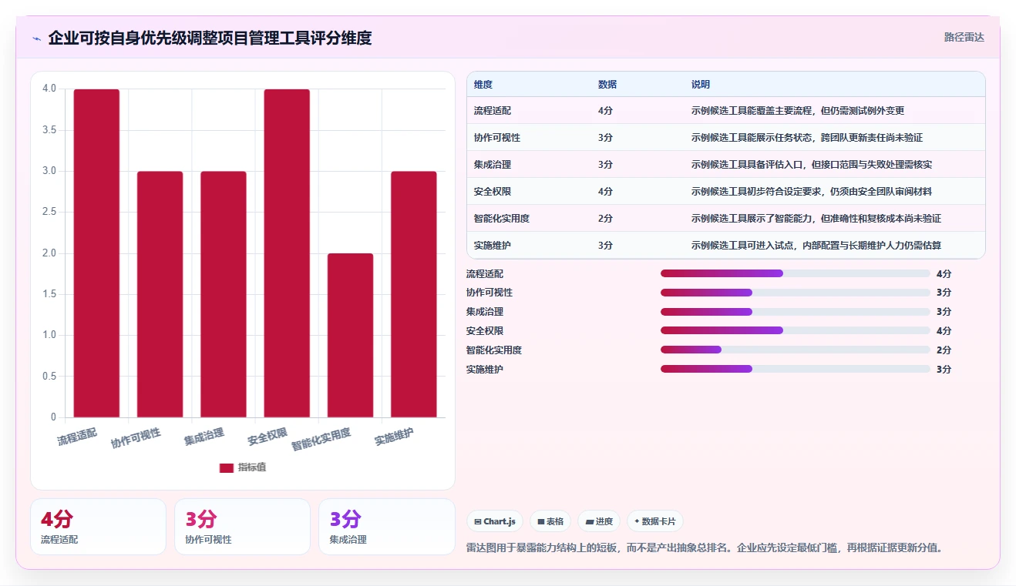Click the 路径雷达 label in the header
This screenshot has width=1016, height=586.
tap(964, 37)
